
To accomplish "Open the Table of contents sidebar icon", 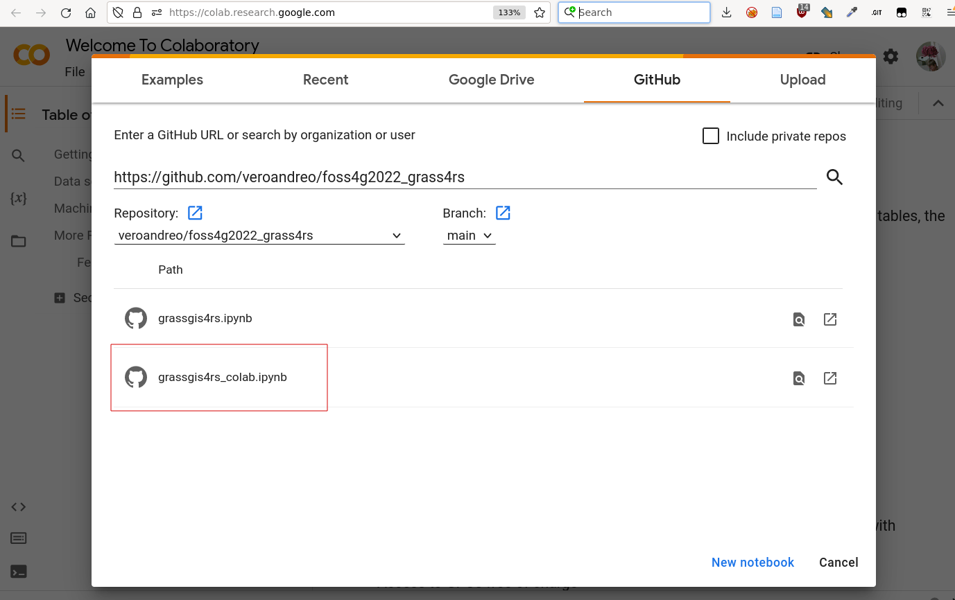I will (x=18, y=114).
